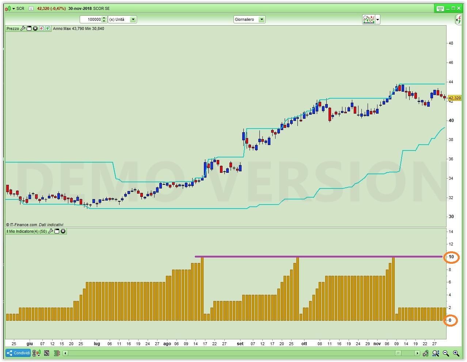Screen dimensions: 467x362
Task: Open the list/properties icon in bottom bar
Action: pos(46,353)
